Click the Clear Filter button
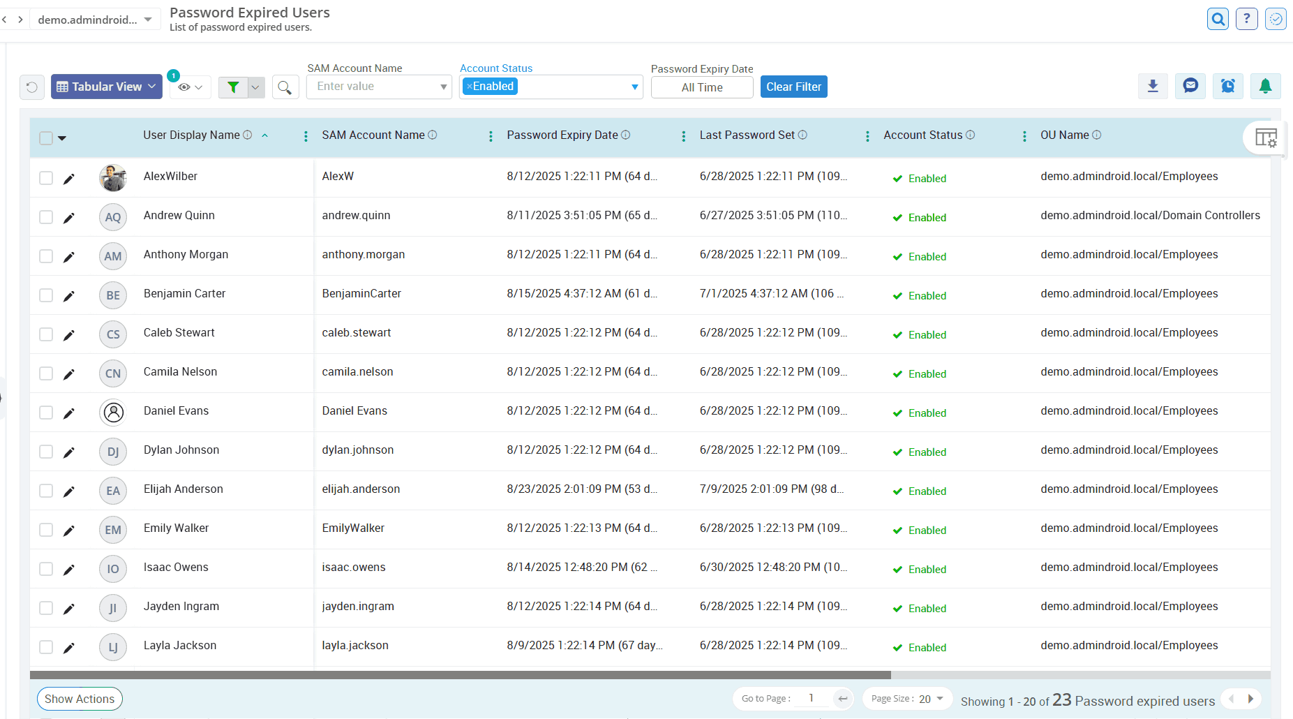Image resolution: width=1293 pixels, height=719 pixels. pyautogui.click(x=793, y=86)
